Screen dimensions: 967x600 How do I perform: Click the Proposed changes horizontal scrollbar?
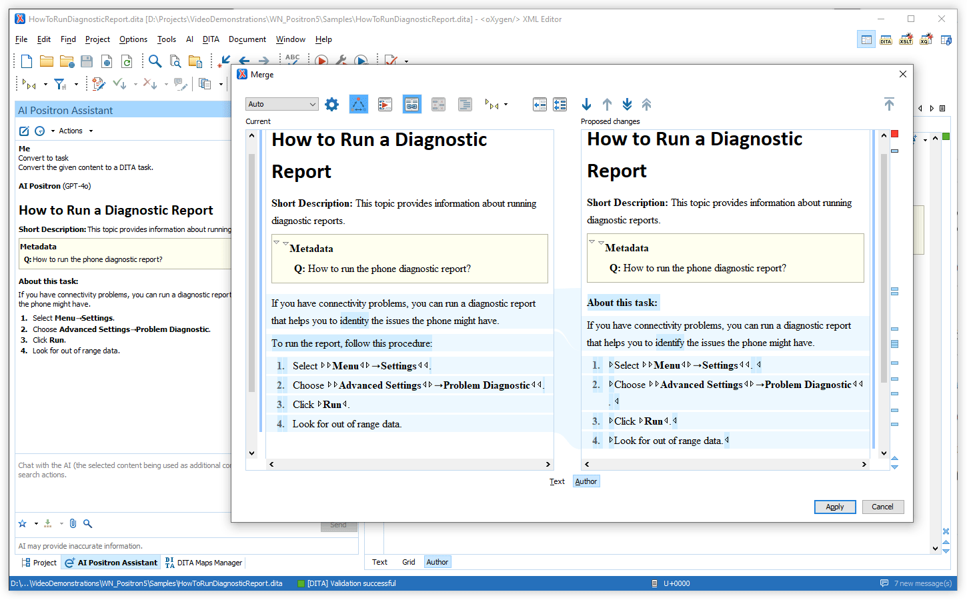pos(724,464)
